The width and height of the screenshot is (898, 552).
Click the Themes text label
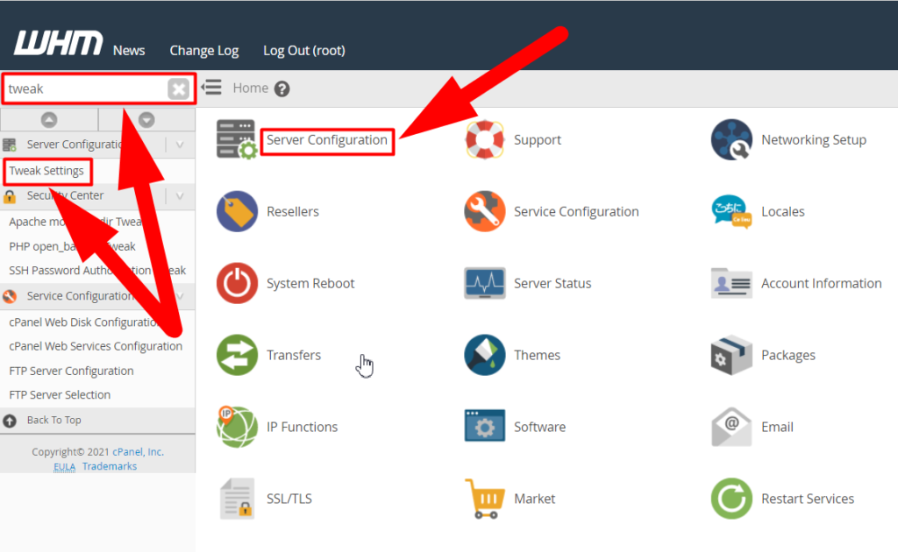pyautogui.click(x=538, y=355)
